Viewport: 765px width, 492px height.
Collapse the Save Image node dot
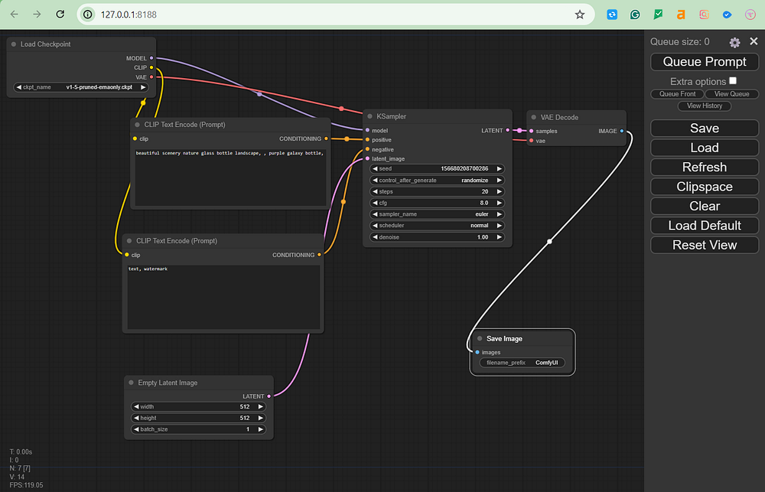[x=480, y=338]
